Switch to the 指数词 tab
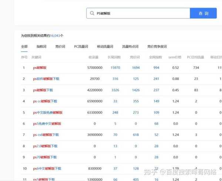The height and width of the screenshot is (181, 222). point(41,47)
